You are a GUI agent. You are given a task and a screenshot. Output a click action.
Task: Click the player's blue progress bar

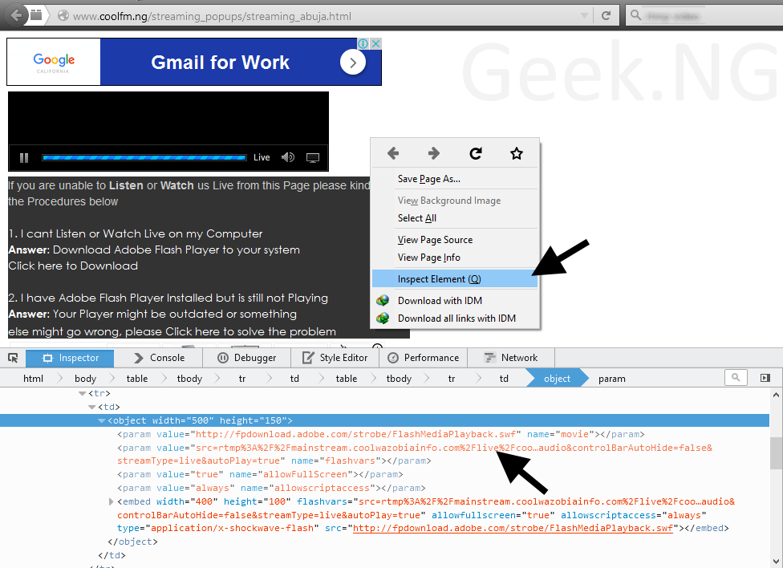click(x=144, y=158)
